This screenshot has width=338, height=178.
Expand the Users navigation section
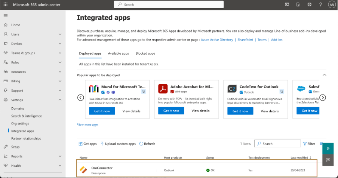tap(60, 34)
